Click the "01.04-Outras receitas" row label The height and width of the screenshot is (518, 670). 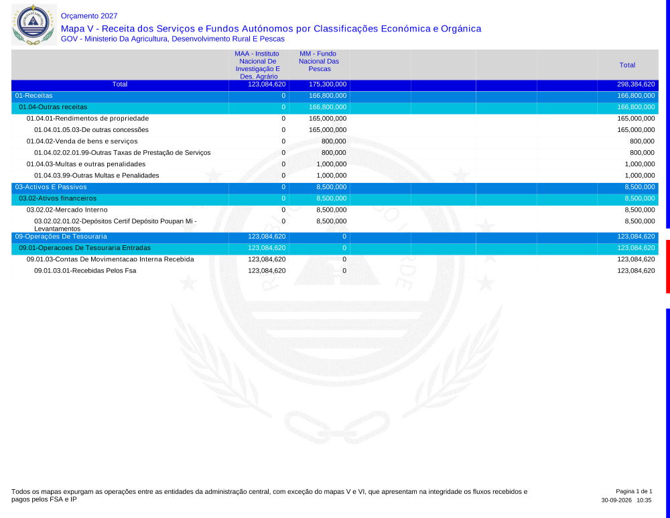pyautogui.click(x=53, y=107)
